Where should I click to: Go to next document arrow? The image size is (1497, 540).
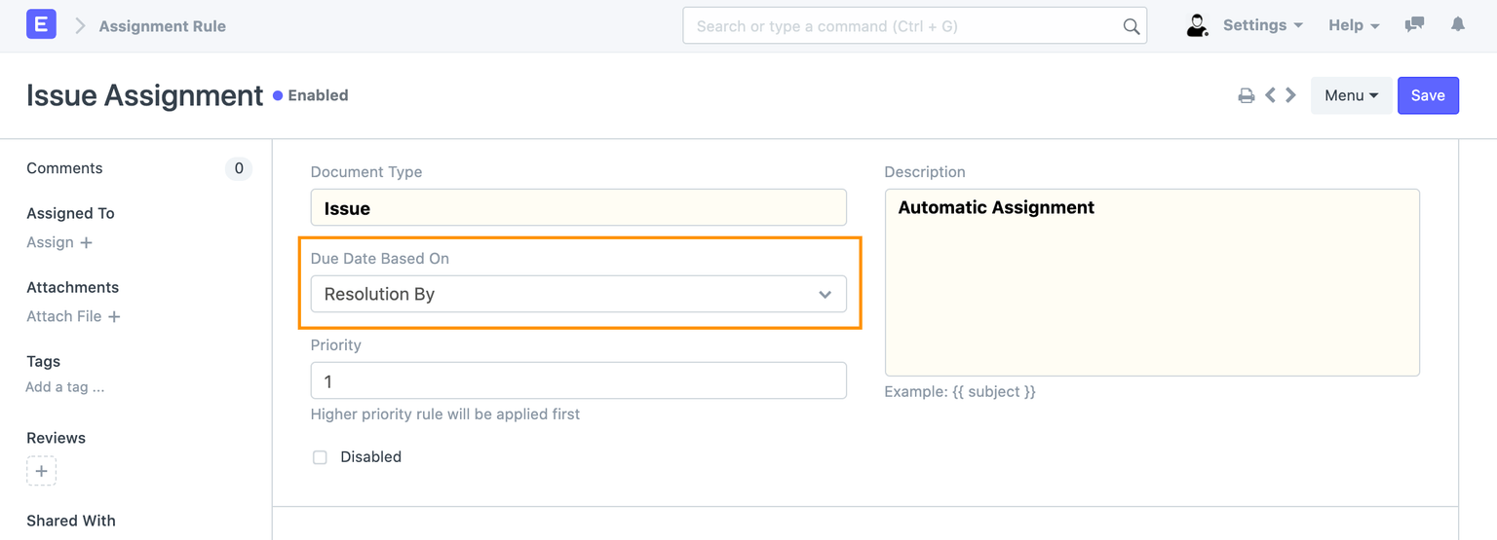[1291, 95]
